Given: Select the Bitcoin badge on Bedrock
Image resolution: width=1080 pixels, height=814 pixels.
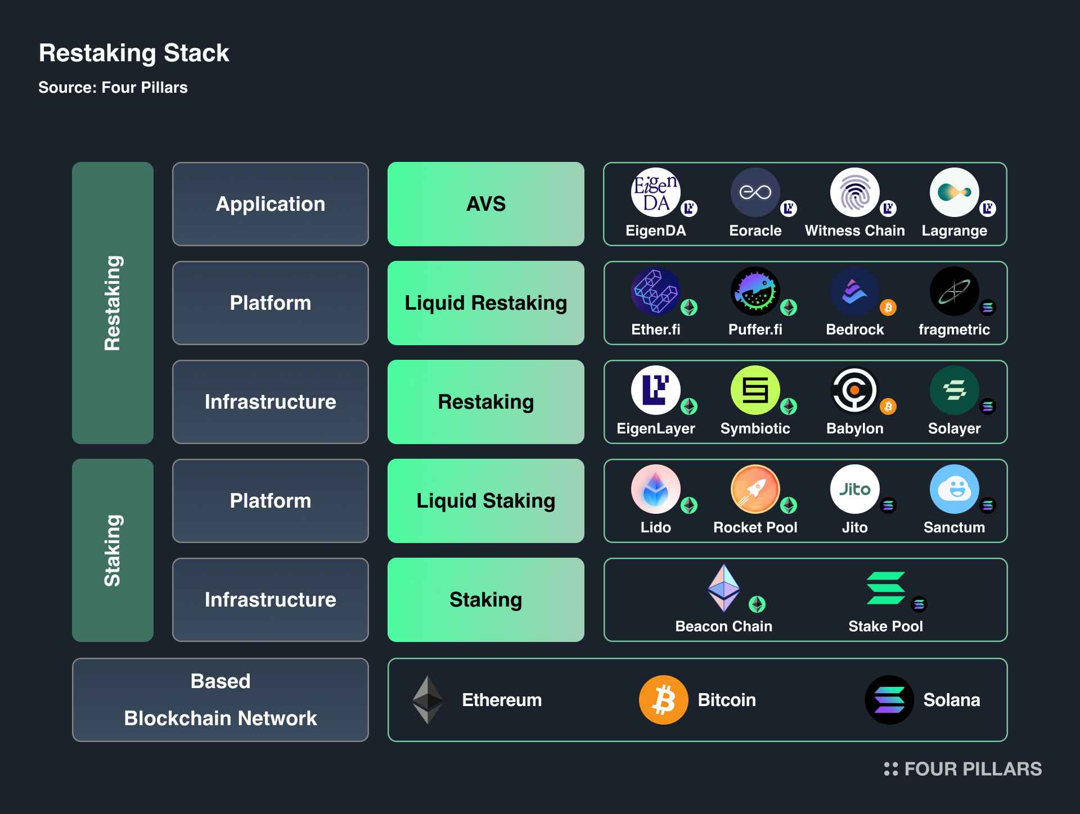Looking at the screenshot, I should [888, 307].
